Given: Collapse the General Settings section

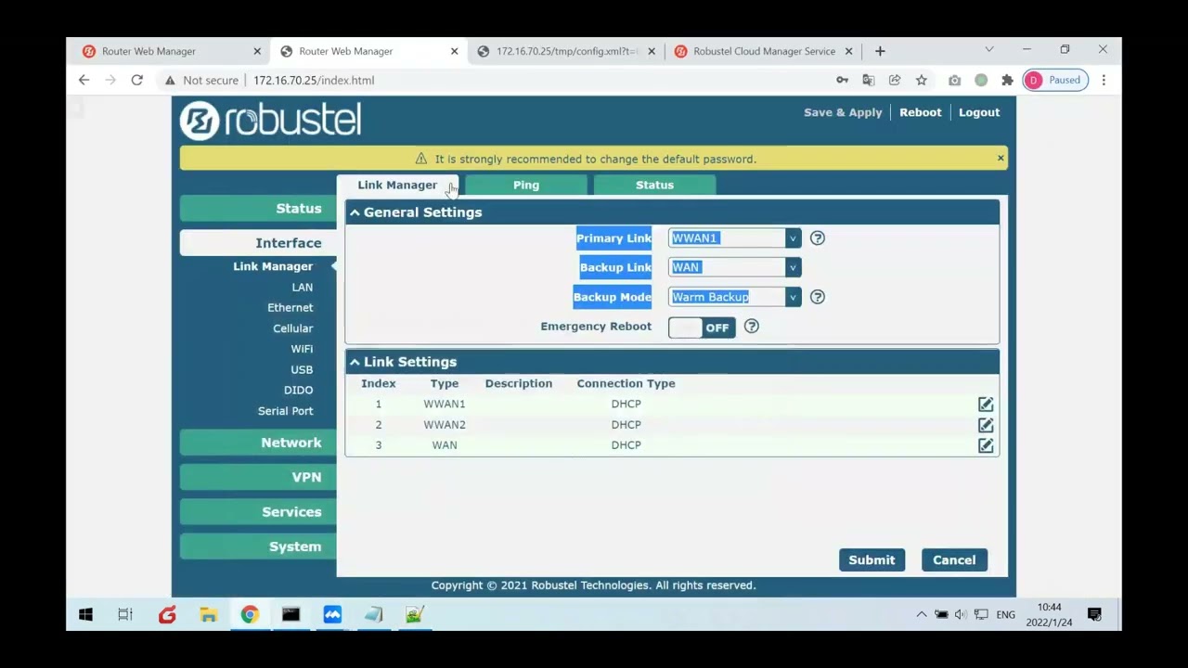Looking at the screenshot, I should click(355, 212).
